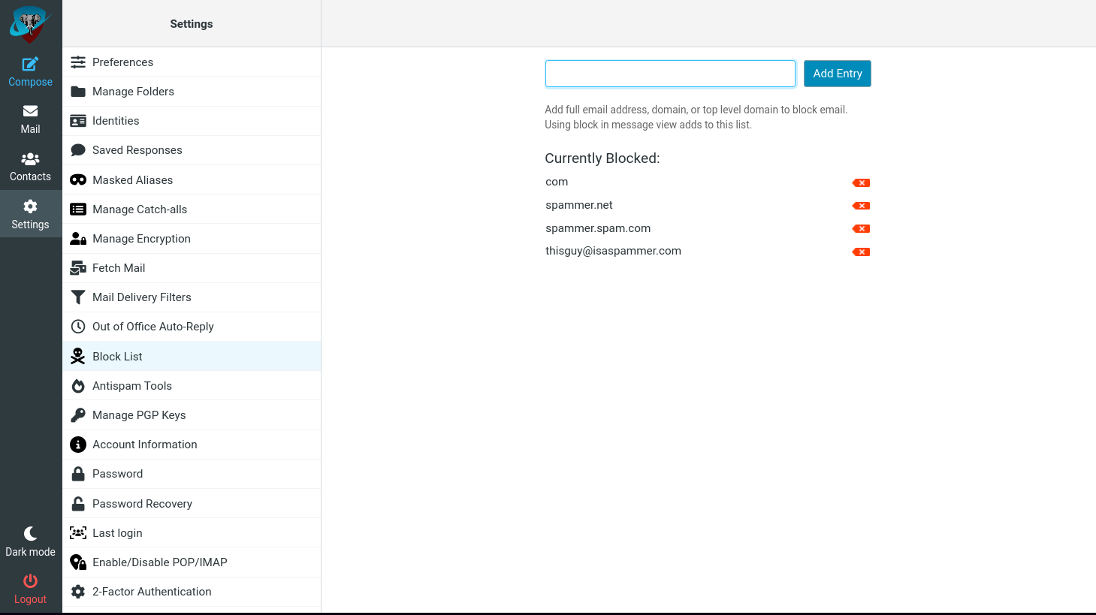Click the 'com' blocked entry text

tap(557, 182)
